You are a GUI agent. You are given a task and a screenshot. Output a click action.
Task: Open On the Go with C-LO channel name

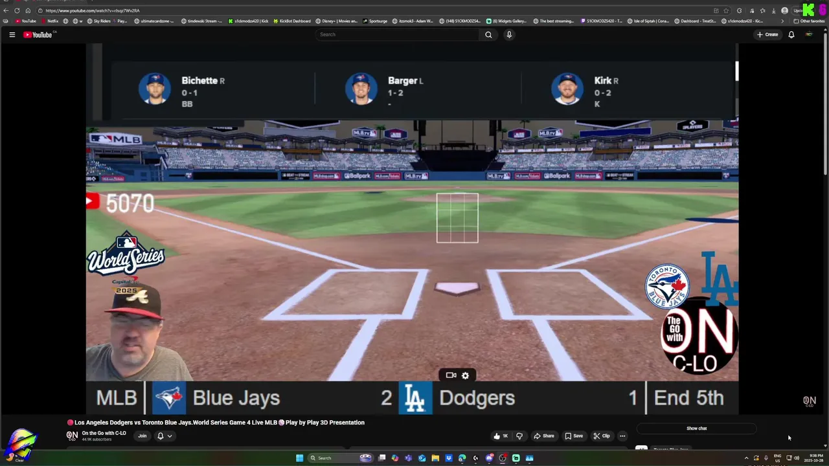[104, 433]
